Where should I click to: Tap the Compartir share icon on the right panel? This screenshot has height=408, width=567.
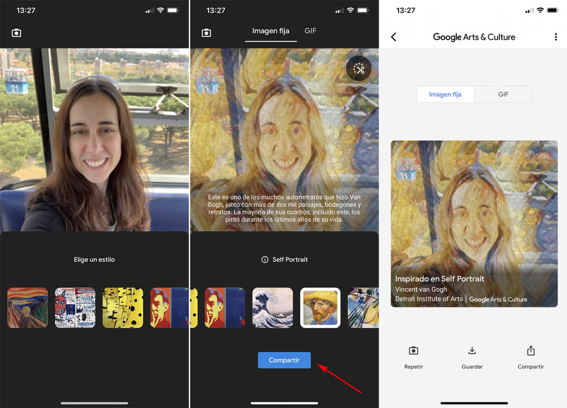coord(530,351)
